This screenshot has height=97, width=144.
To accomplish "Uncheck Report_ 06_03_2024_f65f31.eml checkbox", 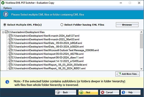I will click(10, 68).
